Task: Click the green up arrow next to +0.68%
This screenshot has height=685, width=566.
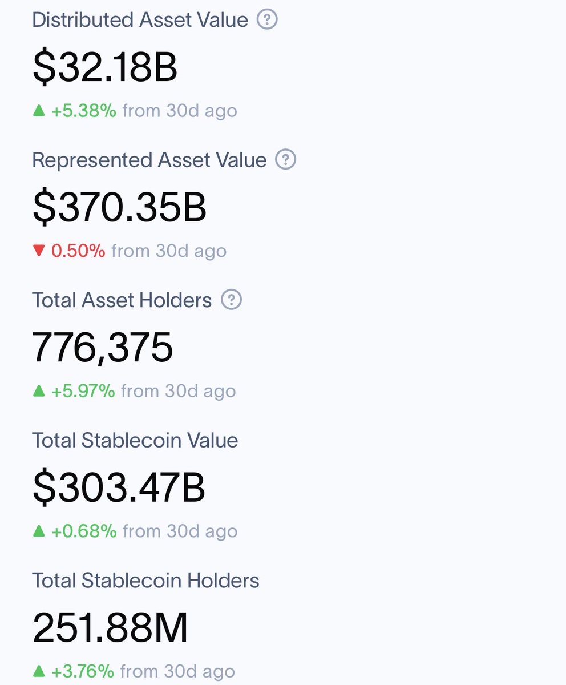Action: pyautogui.click(x=39, y=531)
